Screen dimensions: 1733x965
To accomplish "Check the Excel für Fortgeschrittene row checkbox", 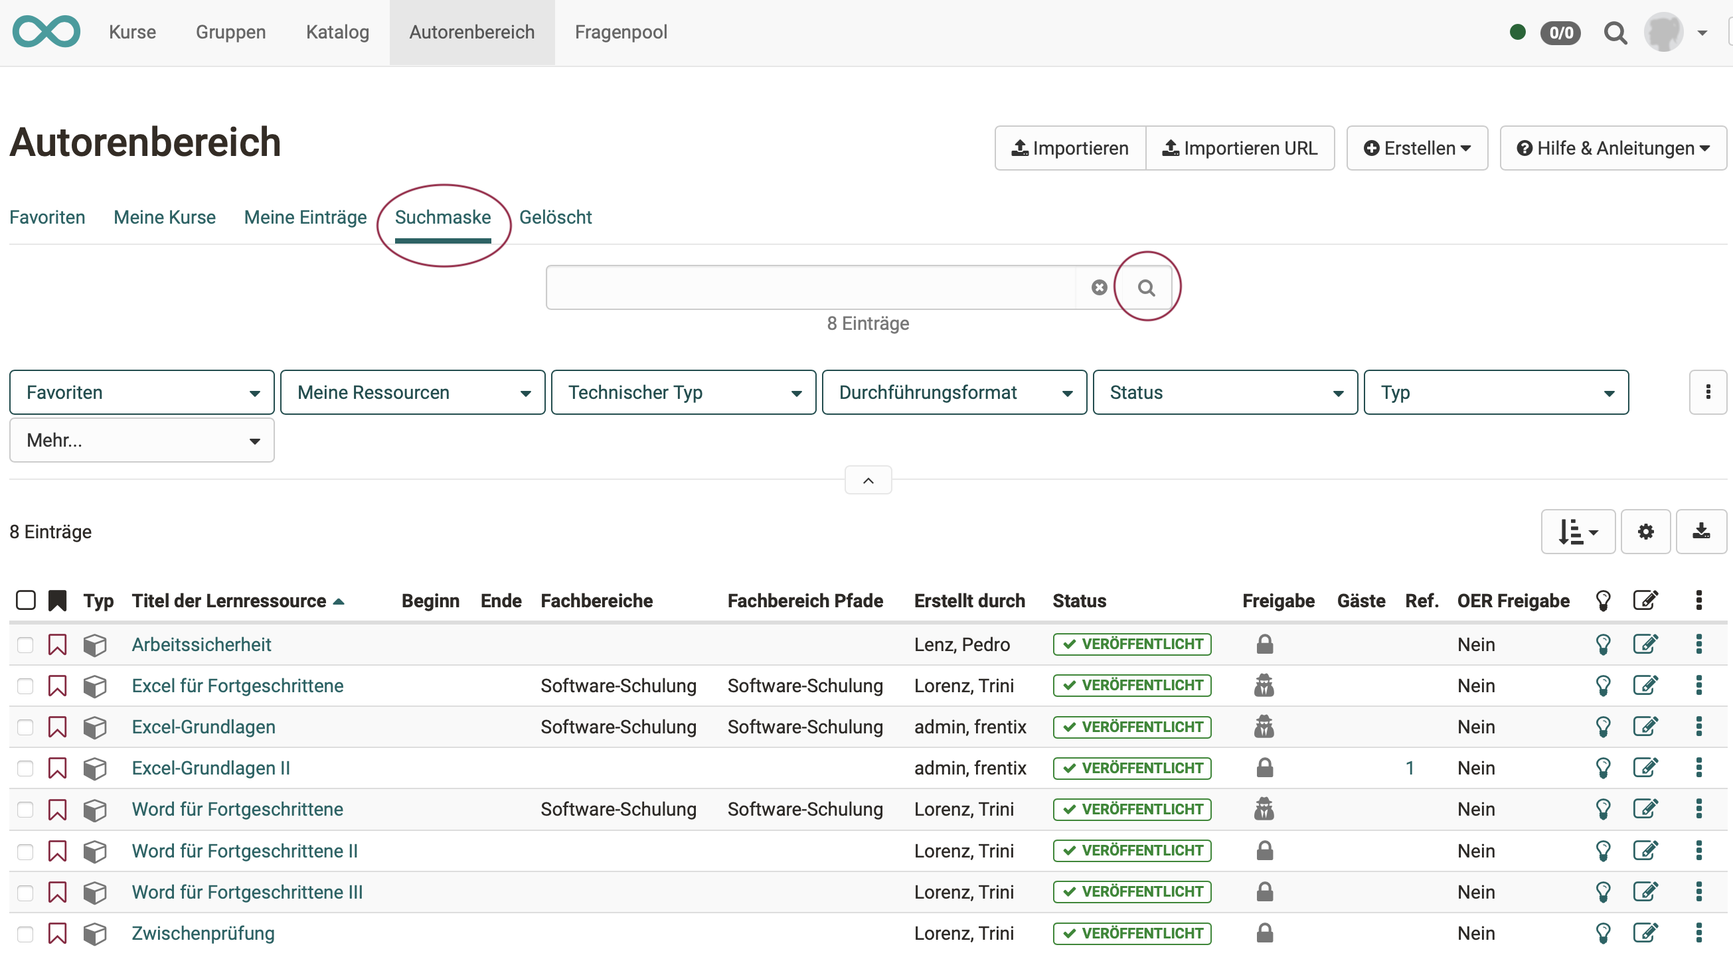I will 26,686.
